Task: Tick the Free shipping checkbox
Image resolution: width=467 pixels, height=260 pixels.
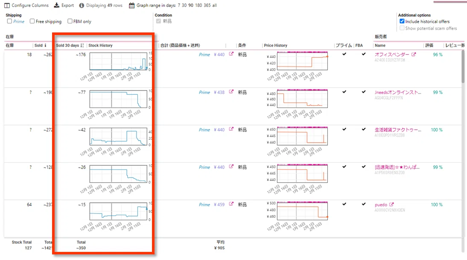Action: 32,21
